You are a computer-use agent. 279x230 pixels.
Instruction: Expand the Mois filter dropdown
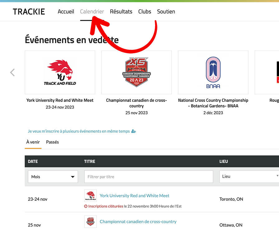(53, 177)
